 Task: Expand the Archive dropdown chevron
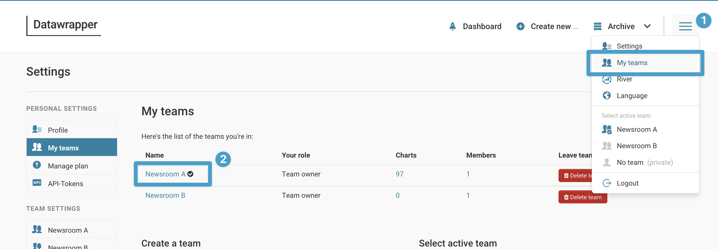[647, 26]
